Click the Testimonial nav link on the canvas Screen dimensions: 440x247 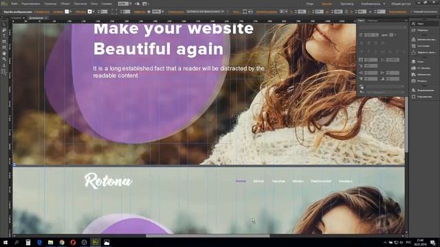coord(321,181)
